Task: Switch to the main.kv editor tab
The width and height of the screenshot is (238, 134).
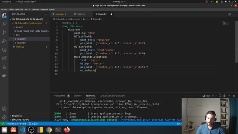Action: [81, 14]
